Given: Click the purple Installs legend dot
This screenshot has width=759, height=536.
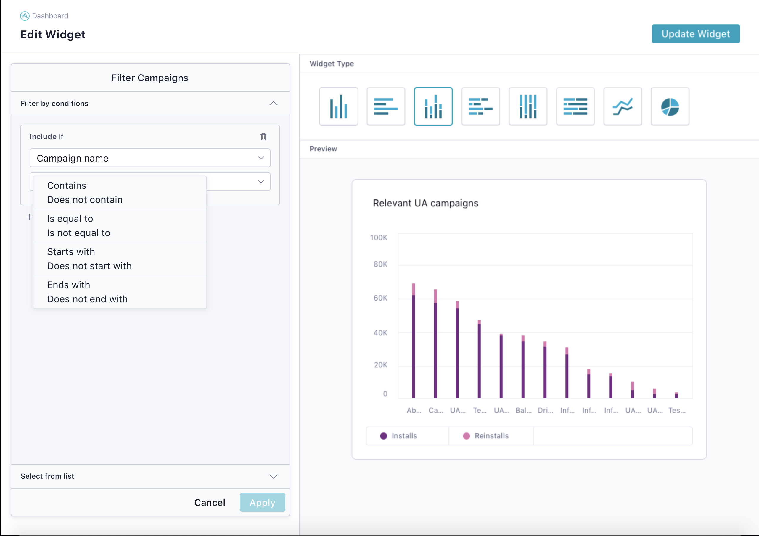Looking at the screenshot, I should pos(383,436).
